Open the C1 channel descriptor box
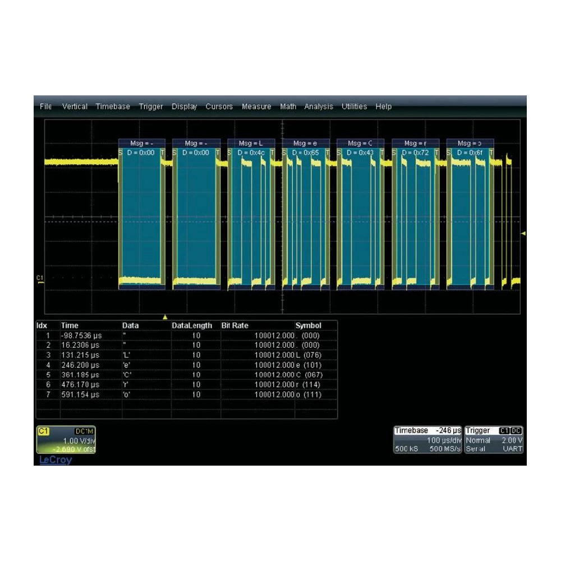 pyautogui.click(x=66, y=440)
